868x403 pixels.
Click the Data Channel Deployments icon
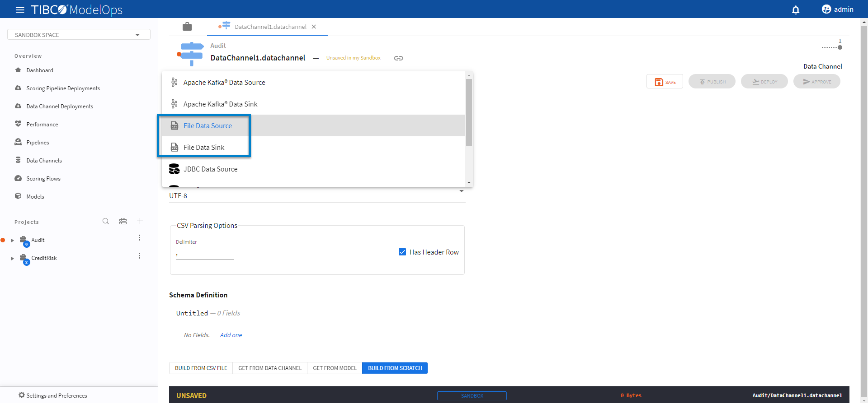coord(18,106)
